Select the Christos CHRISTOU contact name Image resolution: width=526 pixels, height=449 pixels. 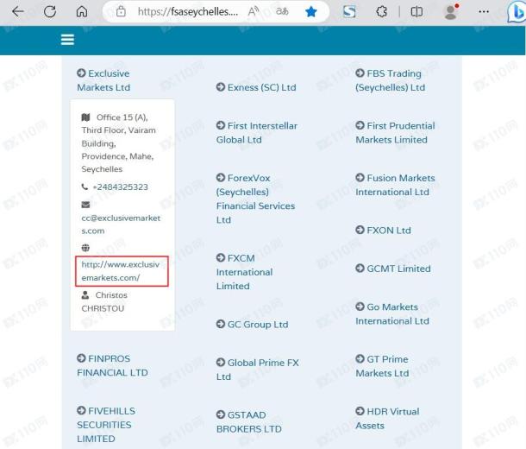[x=104, y=301]
